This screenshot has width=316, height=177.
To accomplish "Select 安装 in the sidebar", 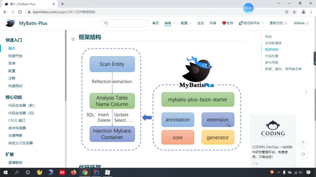I will pos(12,63).
